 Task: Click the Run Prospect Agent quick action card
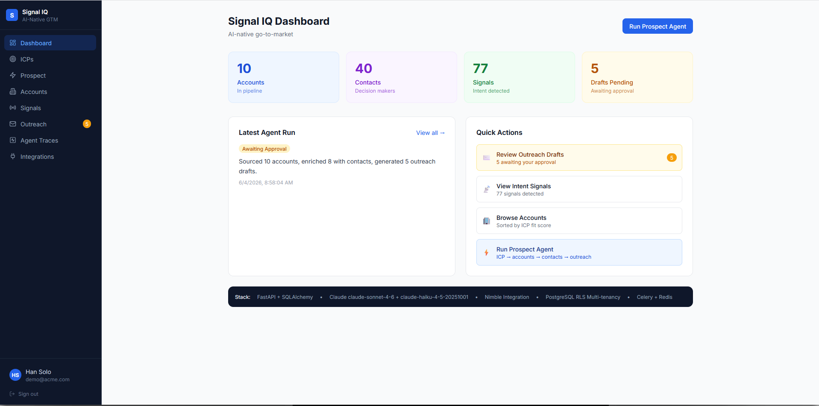[x=579, y=252]
